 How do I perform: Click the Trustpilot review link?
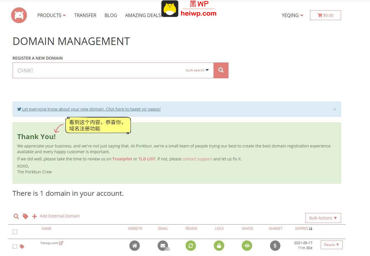[x=122, y=159]
